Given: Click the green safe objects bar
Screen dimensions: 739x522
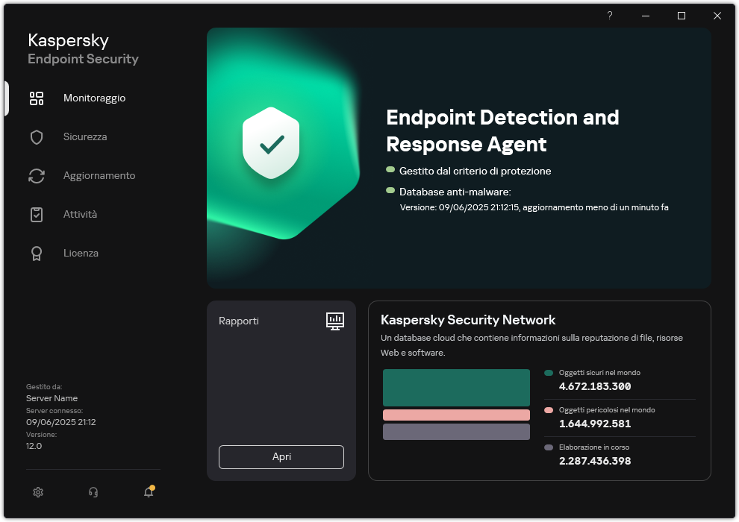Looking at the screenshot, I should pyautogui.click(x=456, y=388).
